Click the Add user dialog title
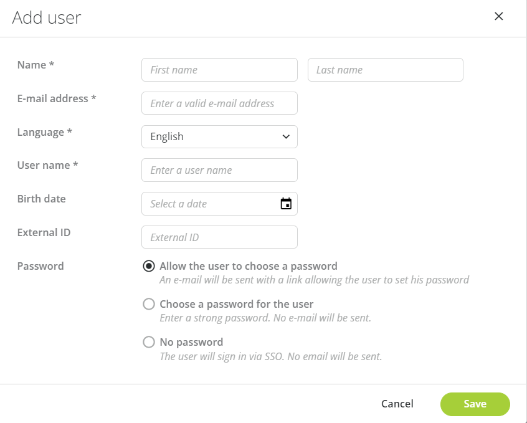 pos(47,17)
